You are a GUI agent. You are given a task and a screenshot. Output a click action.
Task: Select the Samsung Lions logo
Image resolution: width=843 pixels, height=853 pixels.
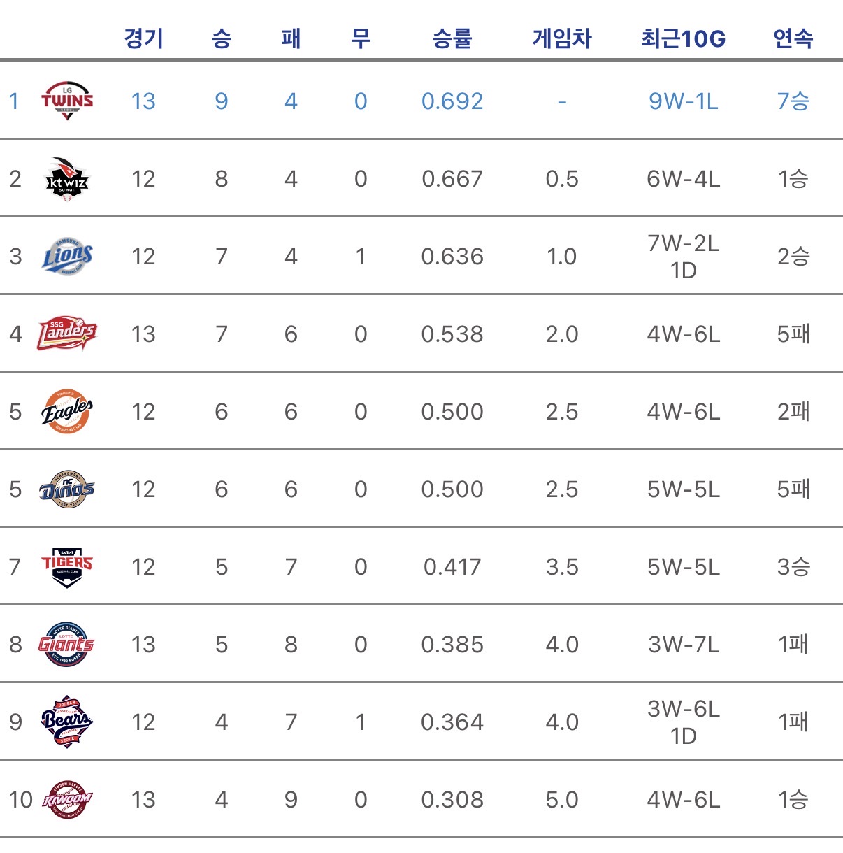(67, 257)
